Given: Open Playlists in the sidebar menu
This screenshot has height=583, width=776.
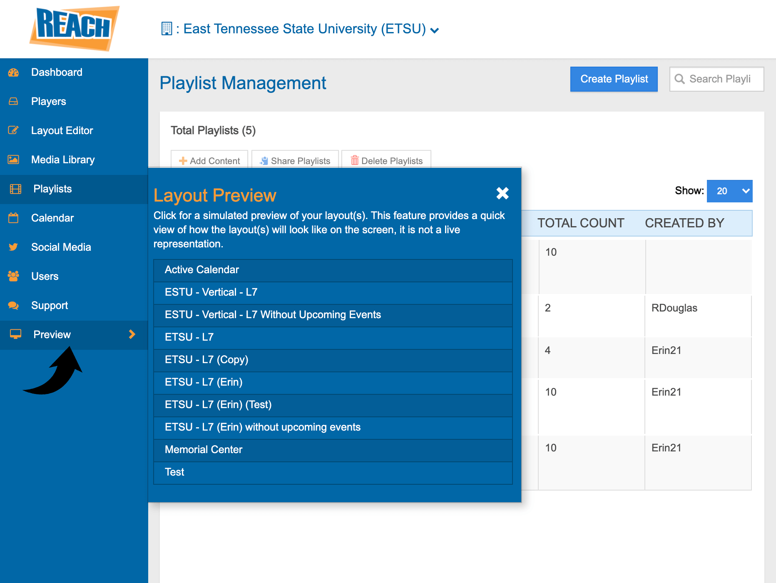Looking at the screenshot, I should [52, 189].
